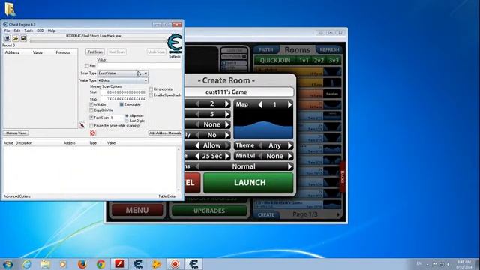Open the process list icon in Cheat Engine
This screenshot has height=270, width=480.
click(x=7, y=38)
